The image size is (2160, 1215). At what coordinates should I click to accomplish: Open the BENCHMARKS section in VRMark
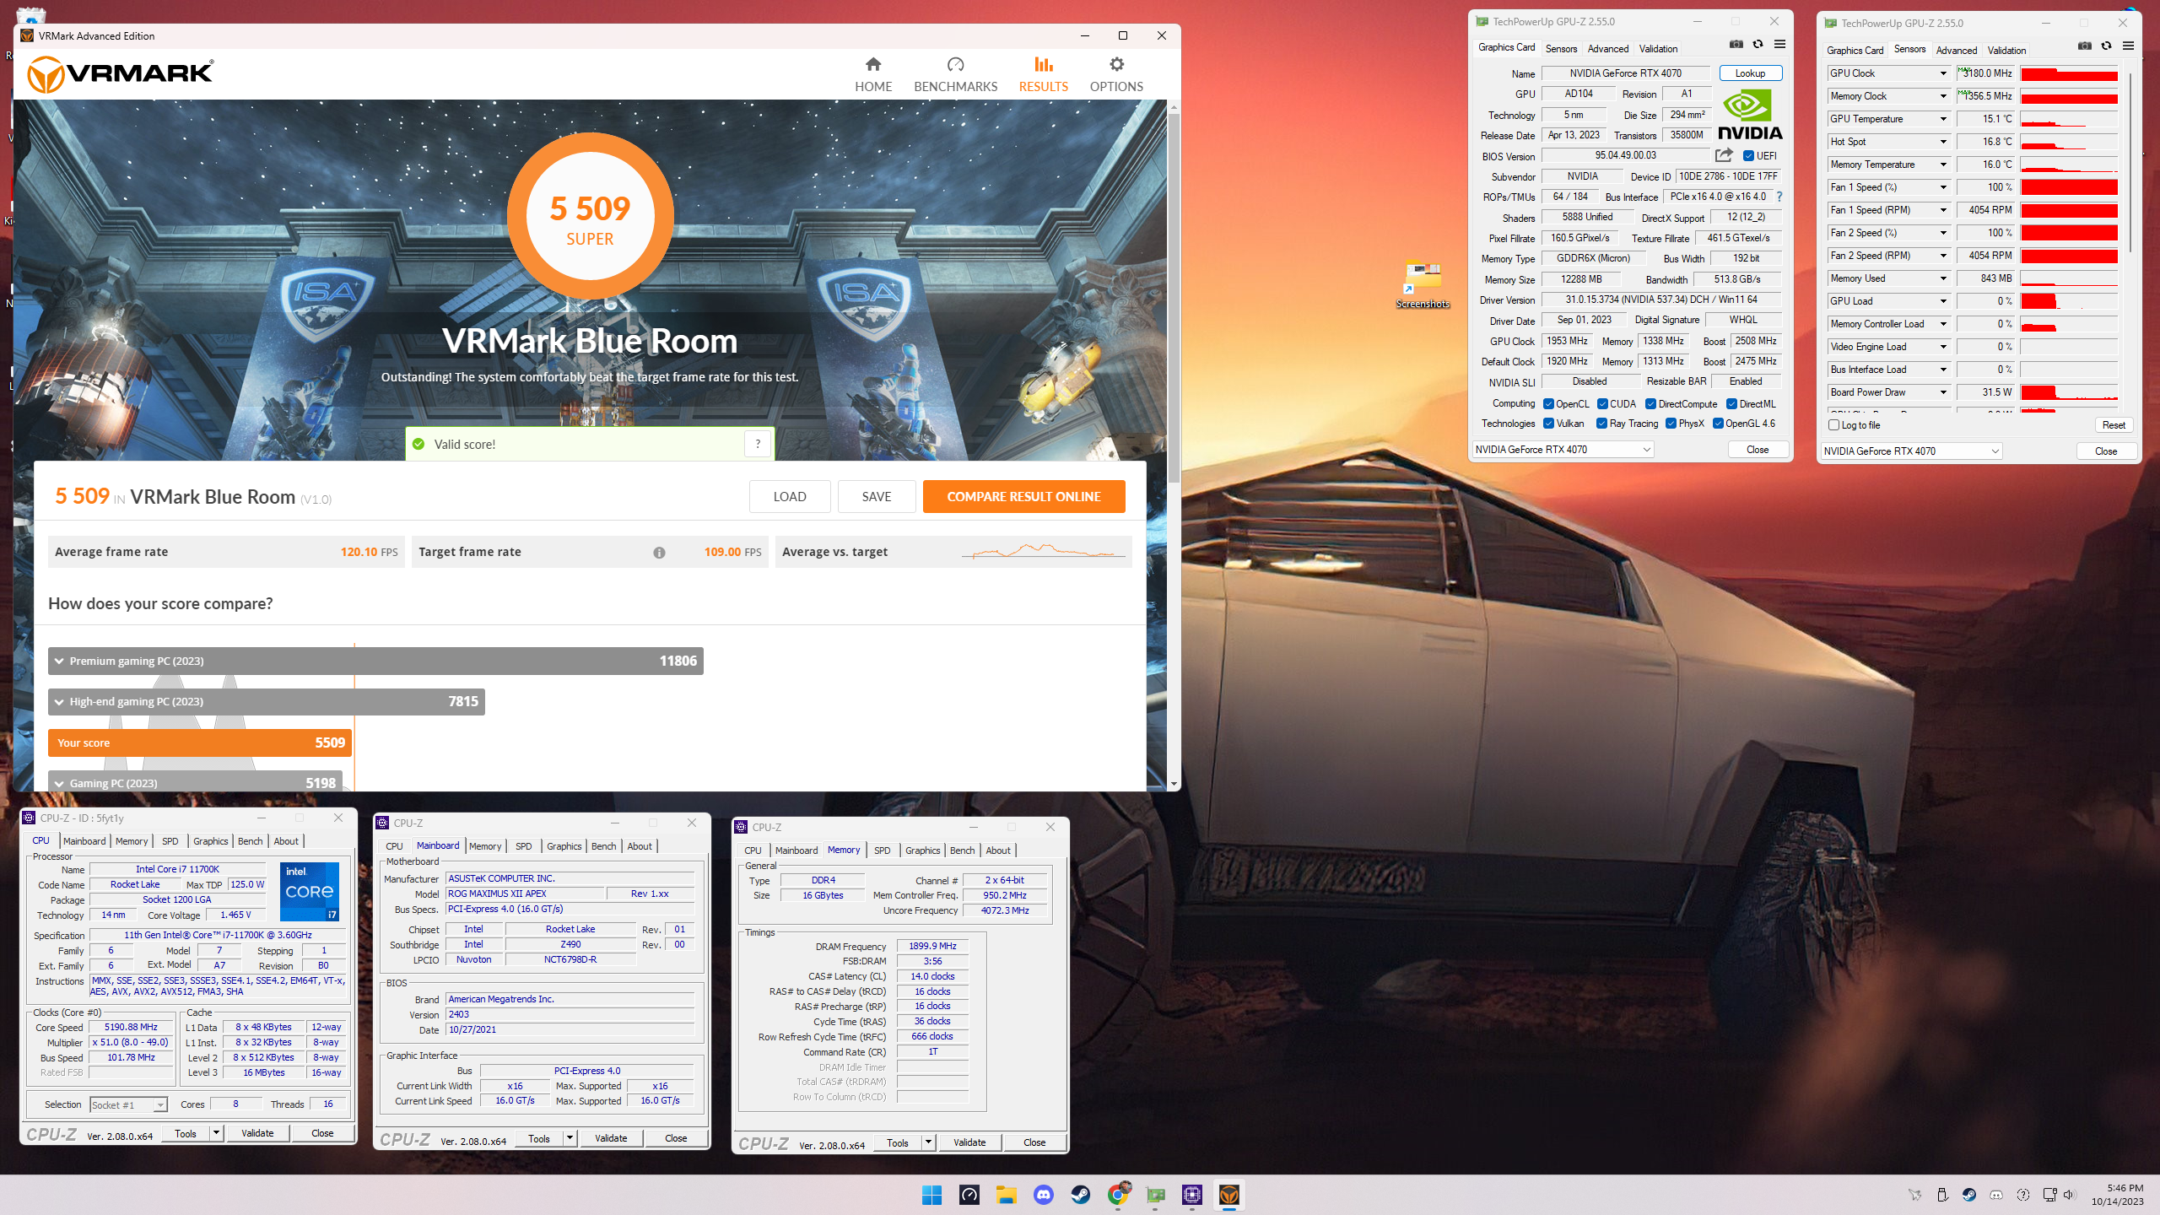pyautogui.click(x=955, y=74)
